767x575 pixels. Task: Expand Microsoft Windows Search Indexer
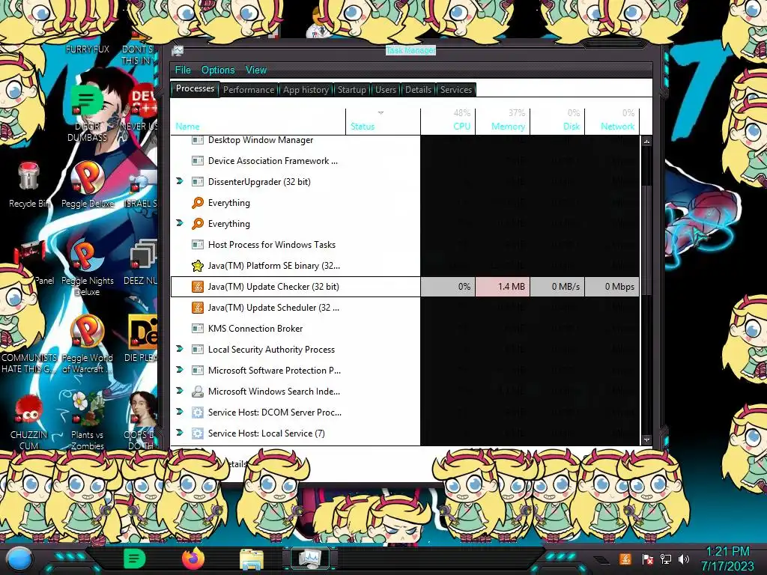coord(180,391)
